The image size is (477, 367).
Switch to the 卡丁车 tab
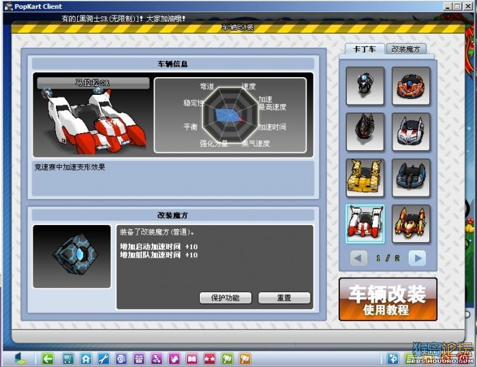pyautogui.click(x=365, y=49)
